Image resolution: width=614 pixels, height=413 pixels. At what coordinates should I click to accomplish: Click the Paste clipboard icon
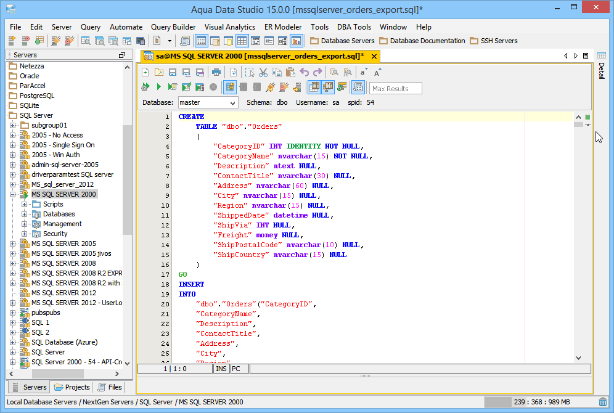click(x=290, y=72)
